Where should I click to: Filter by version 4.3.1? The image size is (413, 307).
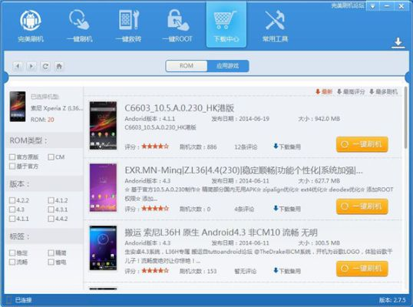51,210
